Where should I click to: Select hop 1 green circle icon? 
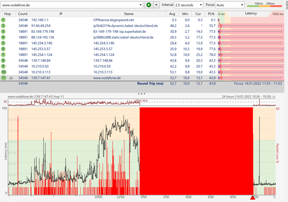3,20
